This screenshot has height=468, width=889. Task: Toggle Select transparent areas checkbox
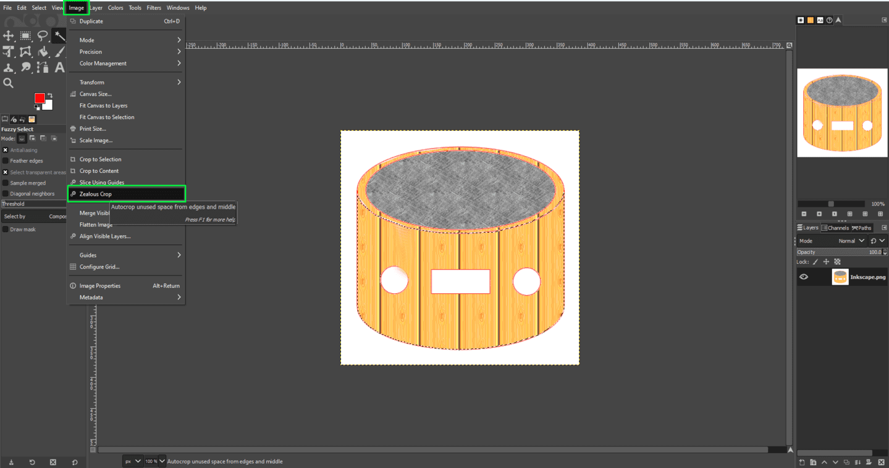coord(6,172)
